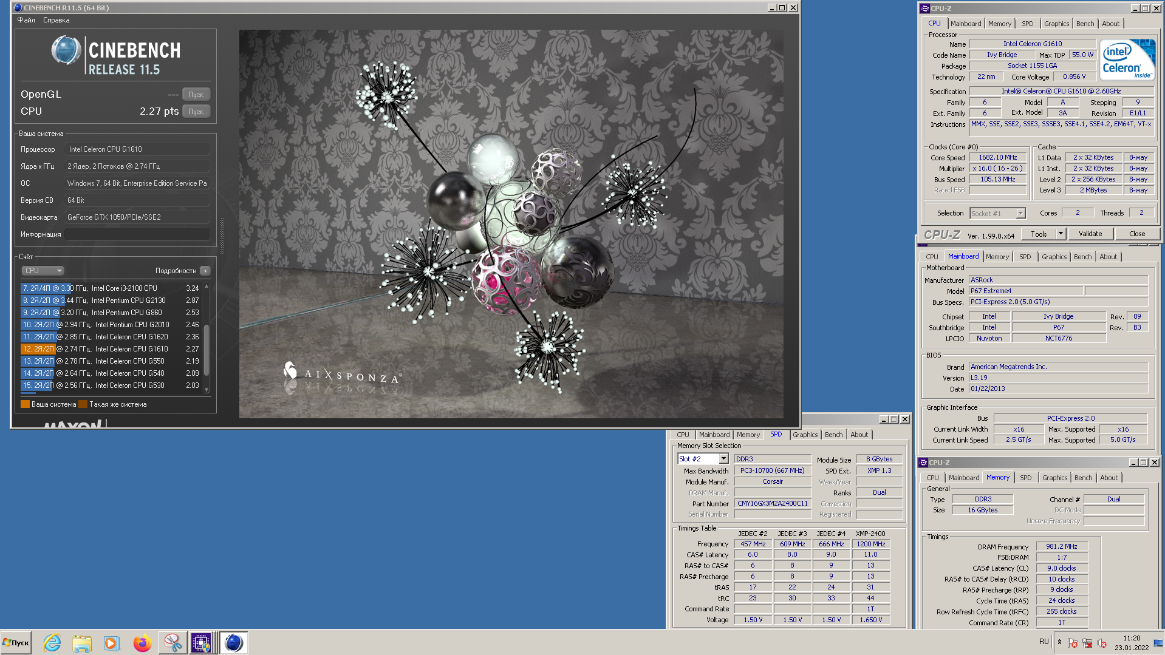Open Bench tab in top CPU-Z window
The image size is (1165, 655).
(x=1085, y=24)
